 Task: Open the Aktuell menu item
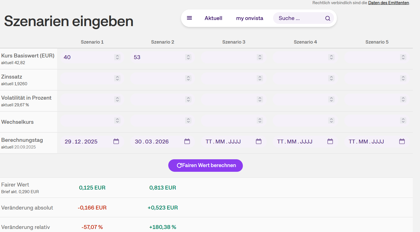tap(213, 18)
